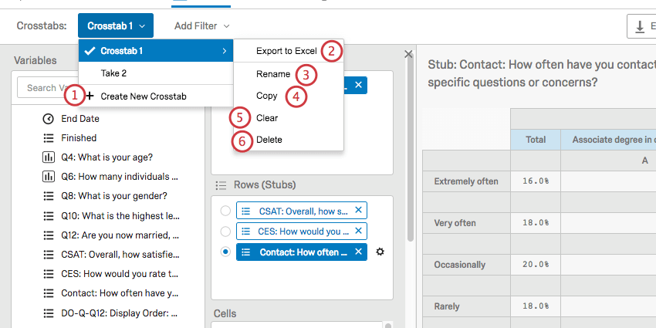Viewport: 656px width, 328px height.
Task: Select the Contact row radio button
Action: (225, 252)
